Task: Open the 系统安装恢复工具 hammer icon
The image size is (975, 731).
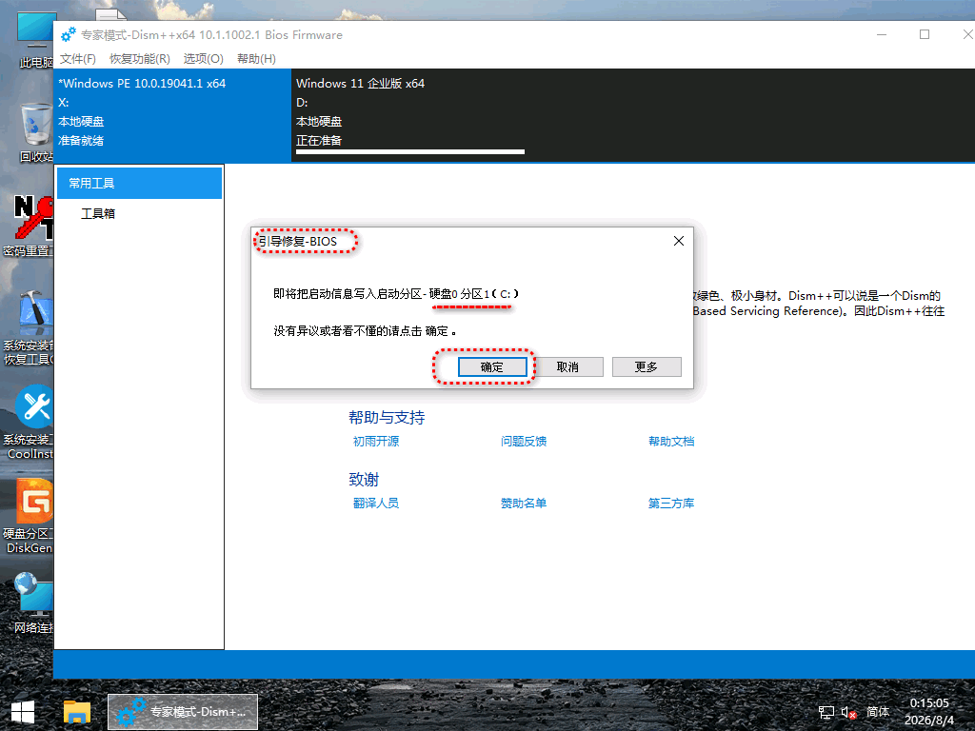Action: [30, 327]
